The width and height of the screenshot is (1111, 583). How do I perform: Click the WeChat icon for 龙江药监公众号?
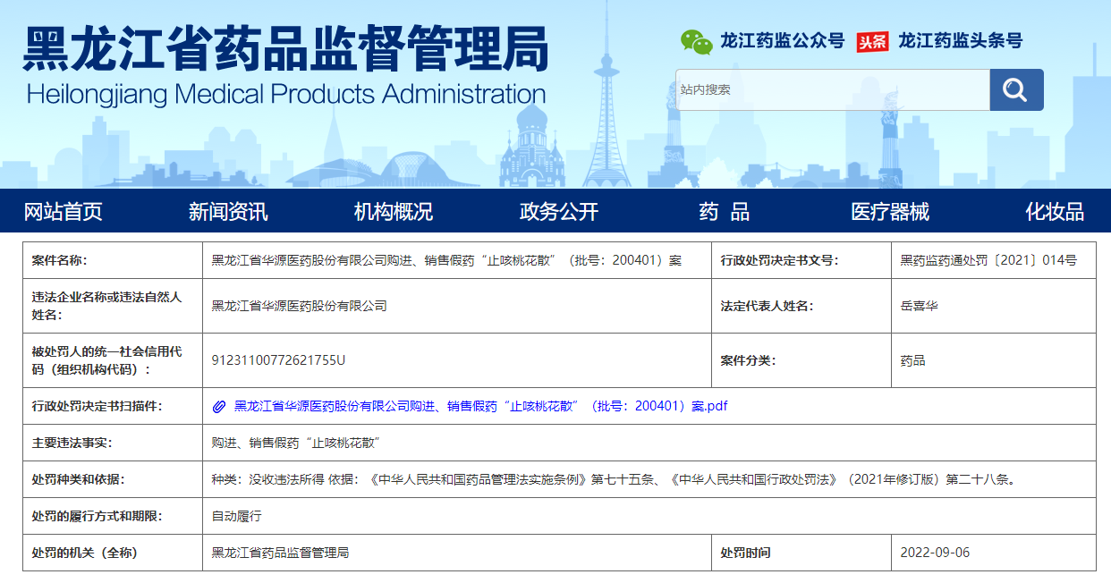pos(697,41)
